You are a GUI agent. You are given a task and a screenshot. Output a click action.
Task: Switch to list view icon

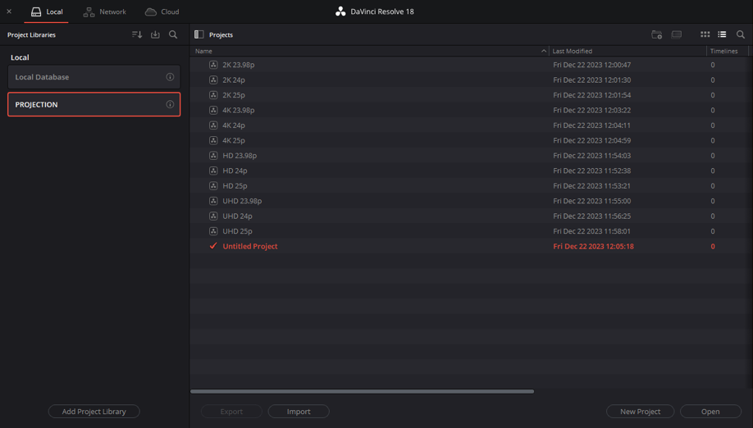(x=722, y=34)
